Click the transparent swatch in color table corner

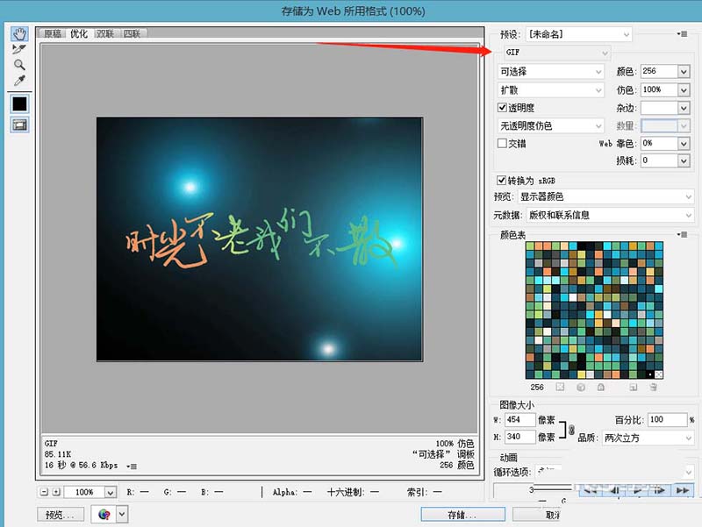tap(659, 374)
